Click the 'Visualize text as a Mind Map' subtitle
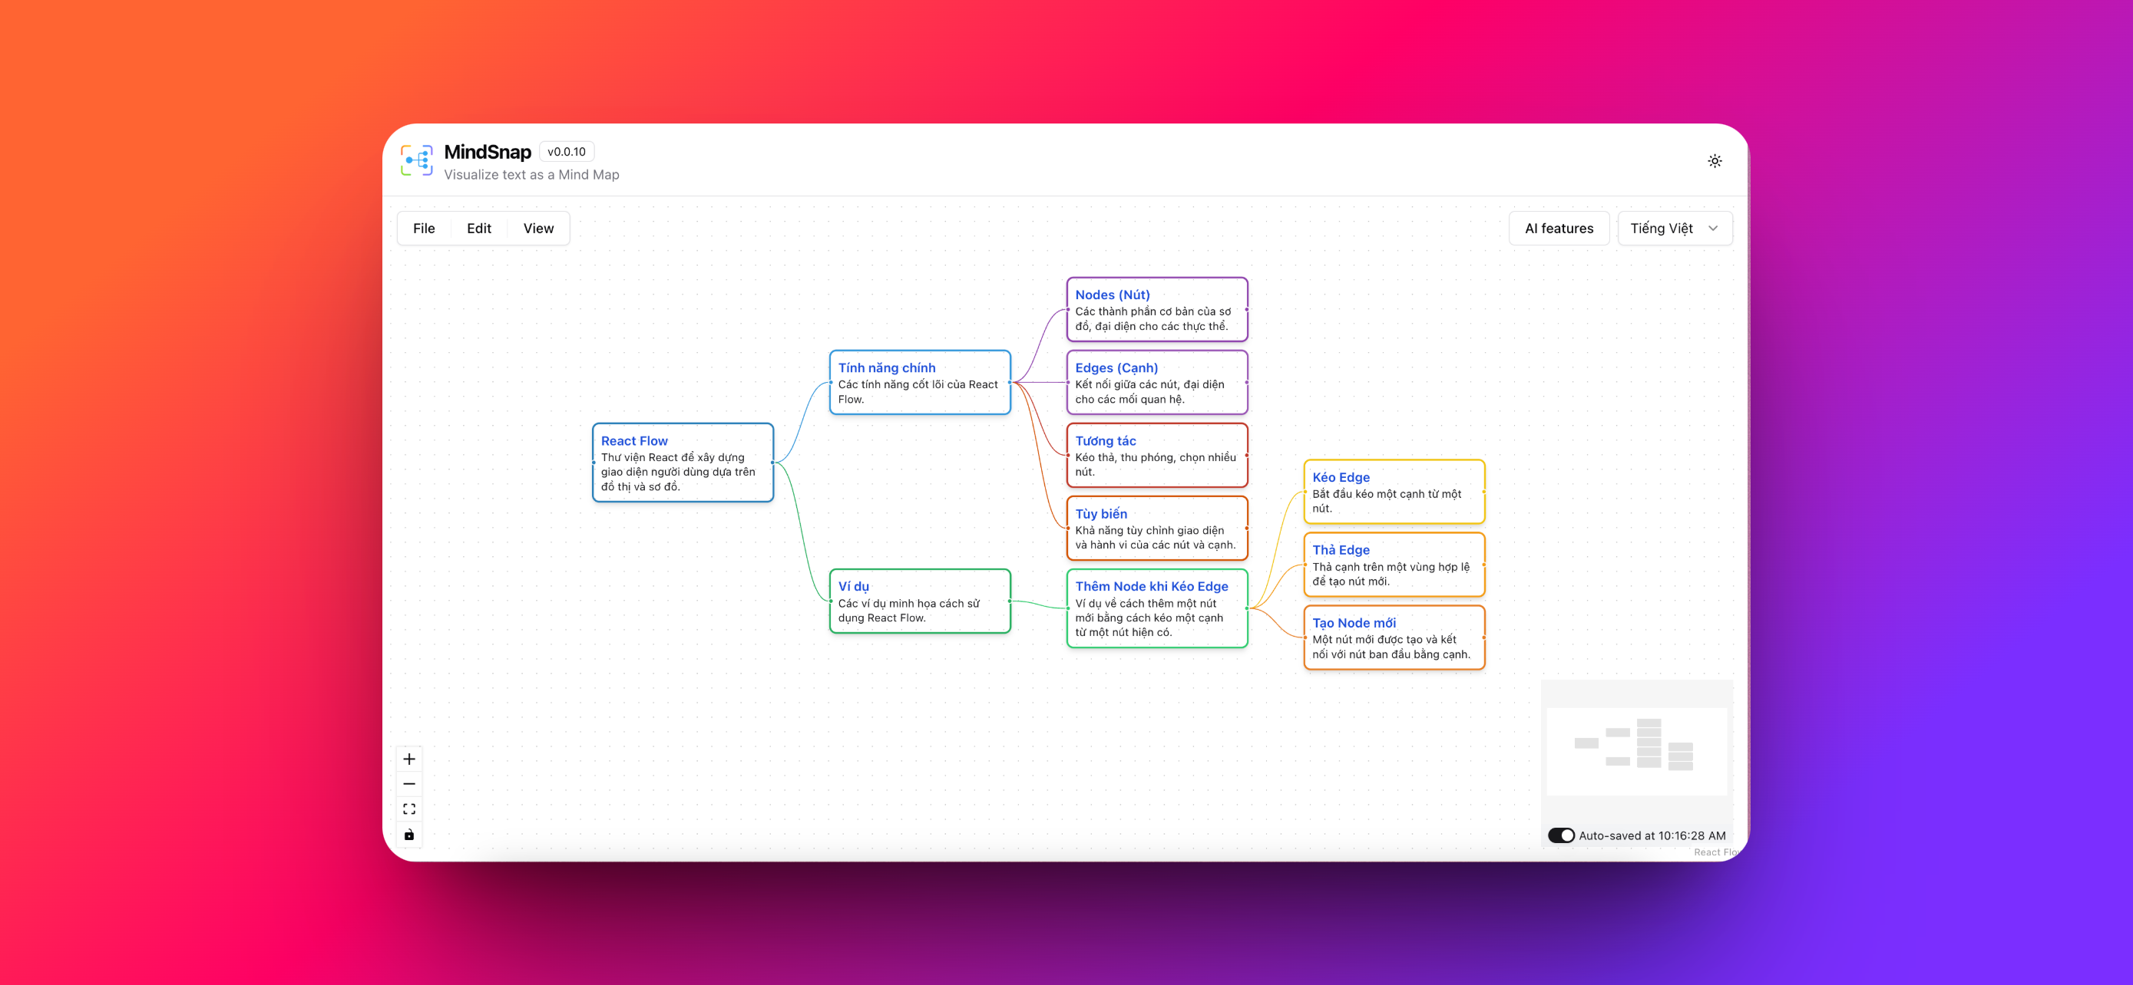Image resolution: width=2133 pixels, height=985 pixels. click(531, 174)
